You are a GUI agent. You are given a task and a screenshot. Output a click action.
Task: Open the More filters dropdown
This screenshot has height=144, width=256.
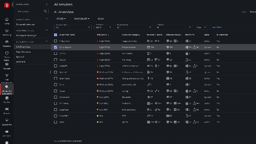pos(201,27)
